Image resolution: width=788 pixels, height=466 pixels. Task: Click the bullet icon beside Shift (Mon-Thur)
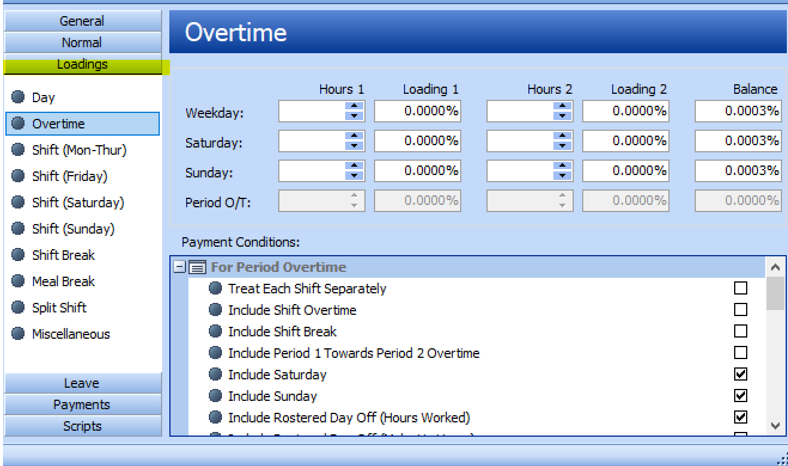(19, 149)
